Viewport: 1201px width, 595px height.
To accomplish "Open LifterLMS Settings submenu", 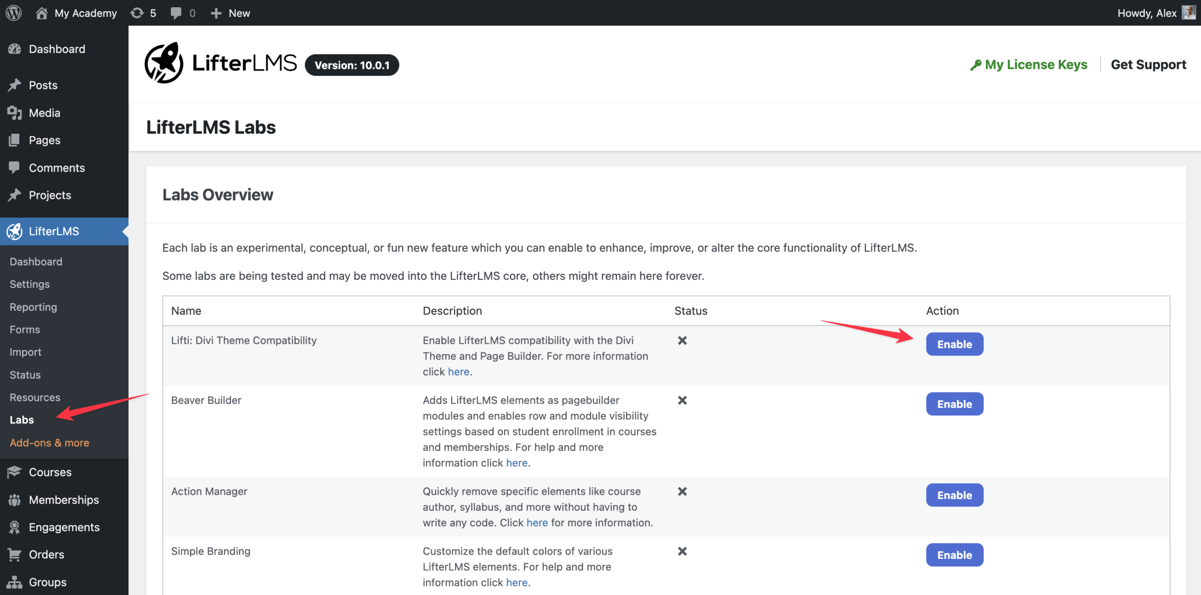I will (x=30, y=284).
